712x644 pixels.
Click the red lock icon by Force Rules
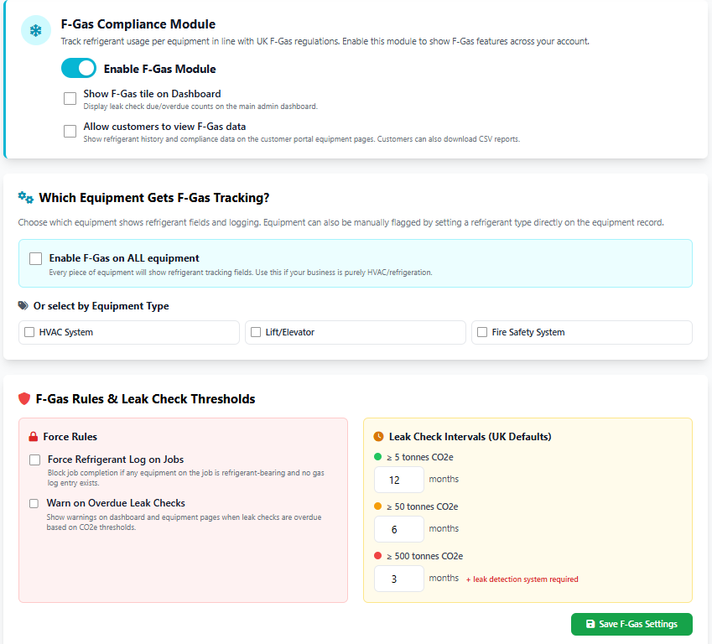pyautogui.click(x=34, y=437)
